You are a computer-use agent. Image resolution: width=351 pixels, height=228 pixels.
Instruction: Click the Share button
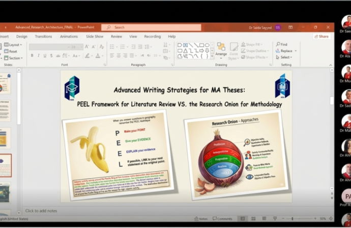[x=321, y=36]
